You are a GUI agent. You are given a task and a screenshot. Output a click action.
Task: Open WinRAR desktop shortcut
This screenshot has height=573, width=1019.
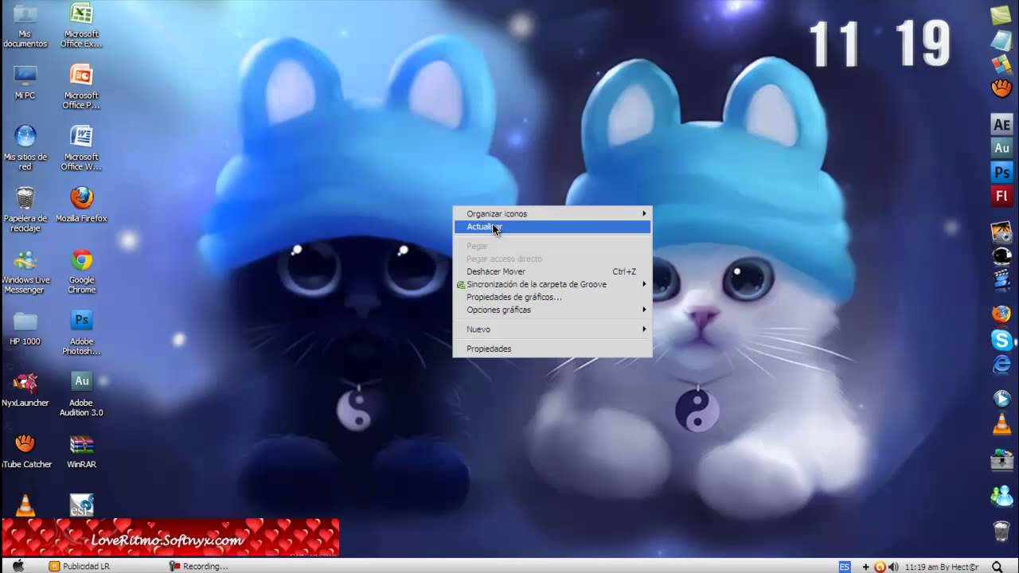tap(81, 451)
